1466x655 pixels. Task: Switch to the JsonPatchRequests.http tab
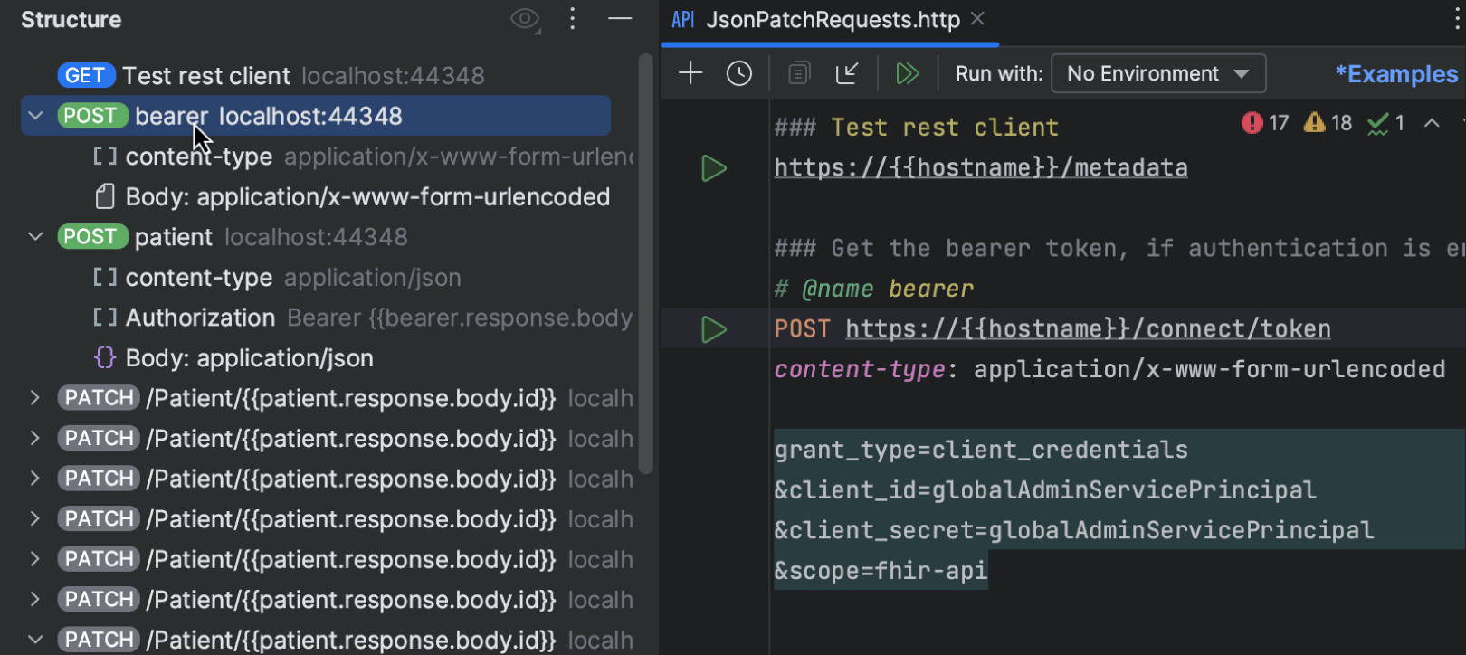pos(832,20)
